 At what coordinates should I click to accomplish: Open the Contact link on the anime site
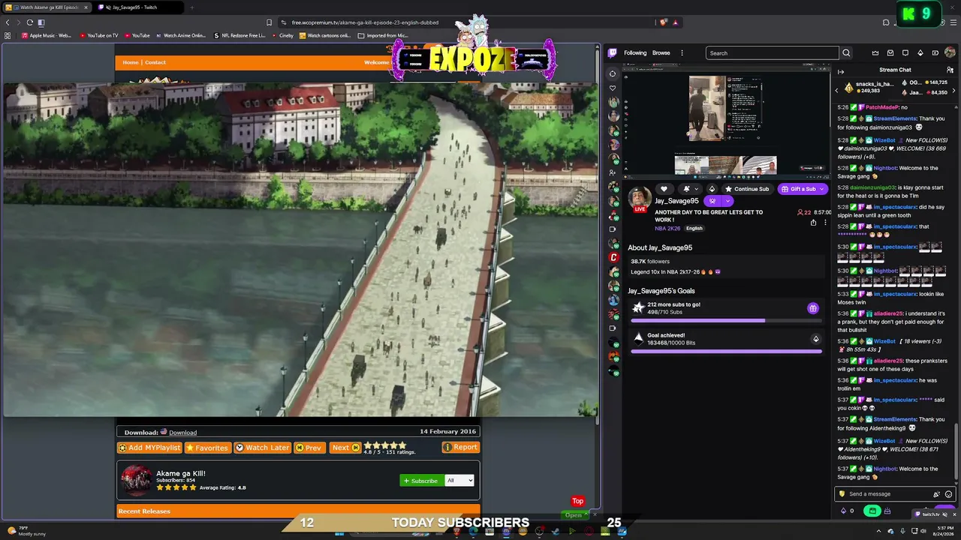pyautogui.click(x=155, y=62)
